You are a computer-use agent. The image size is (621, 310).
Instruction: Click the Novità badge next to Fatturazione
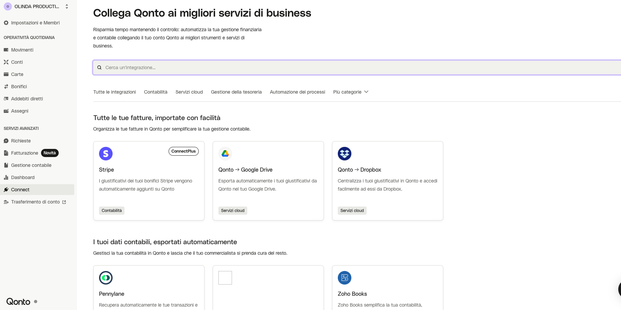50,153
